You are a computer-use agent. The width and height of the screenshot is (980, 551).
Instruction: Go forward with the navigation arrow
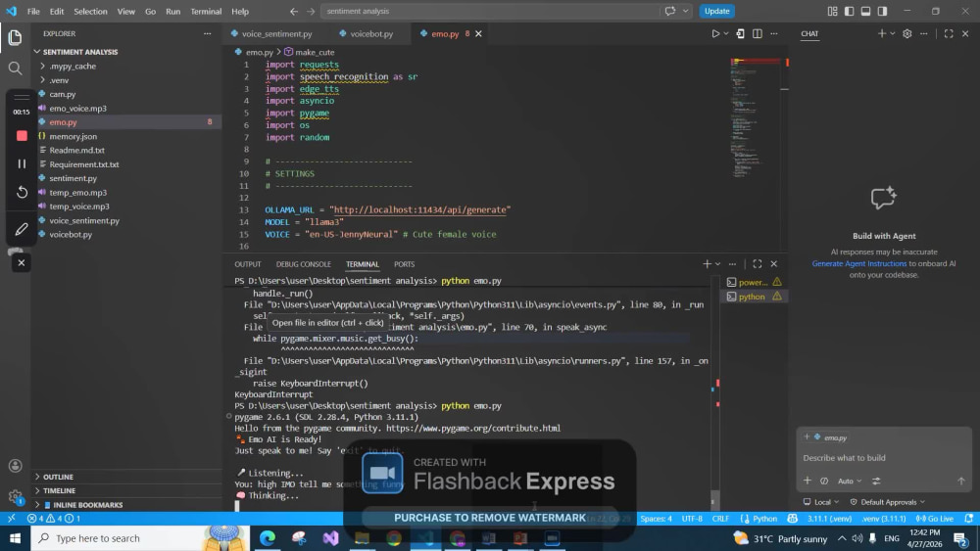(311, 11)
